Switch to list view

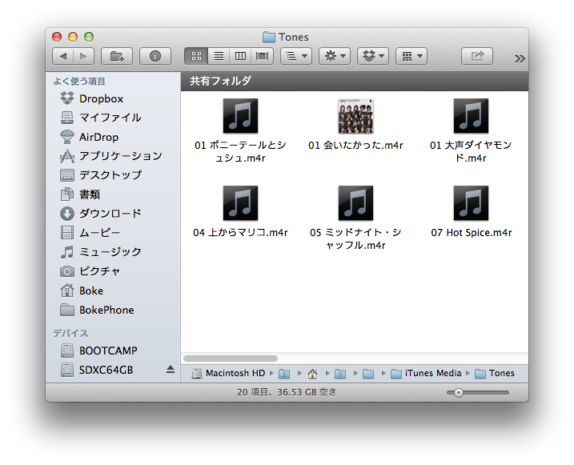(219, 56)
